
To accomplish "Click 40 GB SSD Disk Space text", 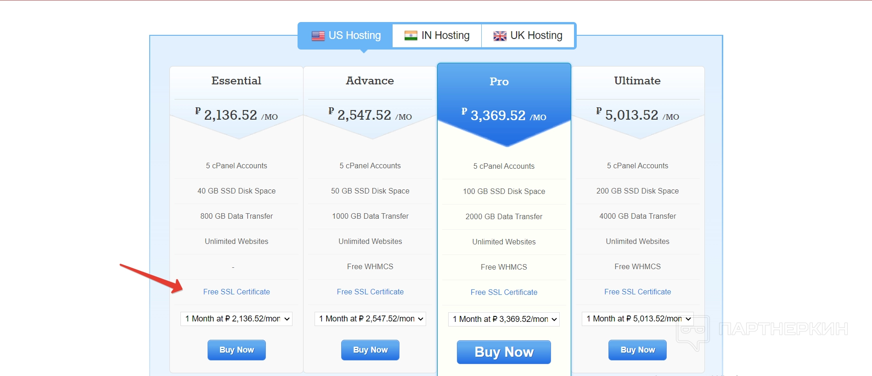I will click(x=236, y=191).
